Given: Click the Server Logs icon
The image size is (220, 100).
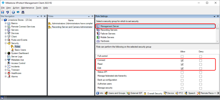Looking at the screenshot, I should pos(9,56).
